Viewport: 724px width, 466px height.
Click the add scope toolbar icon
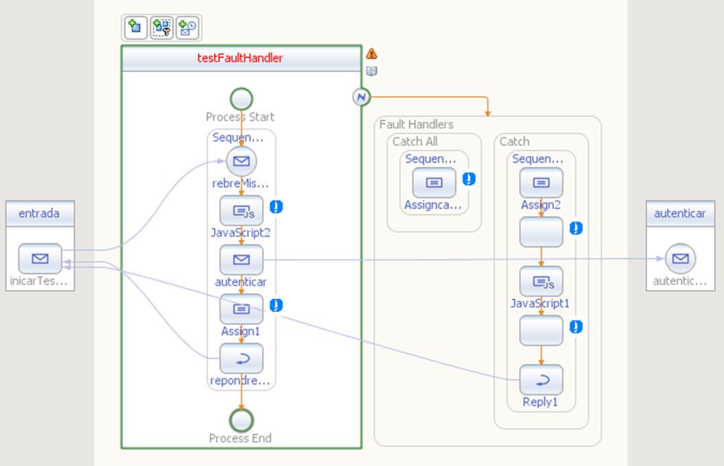coord(162,27)
